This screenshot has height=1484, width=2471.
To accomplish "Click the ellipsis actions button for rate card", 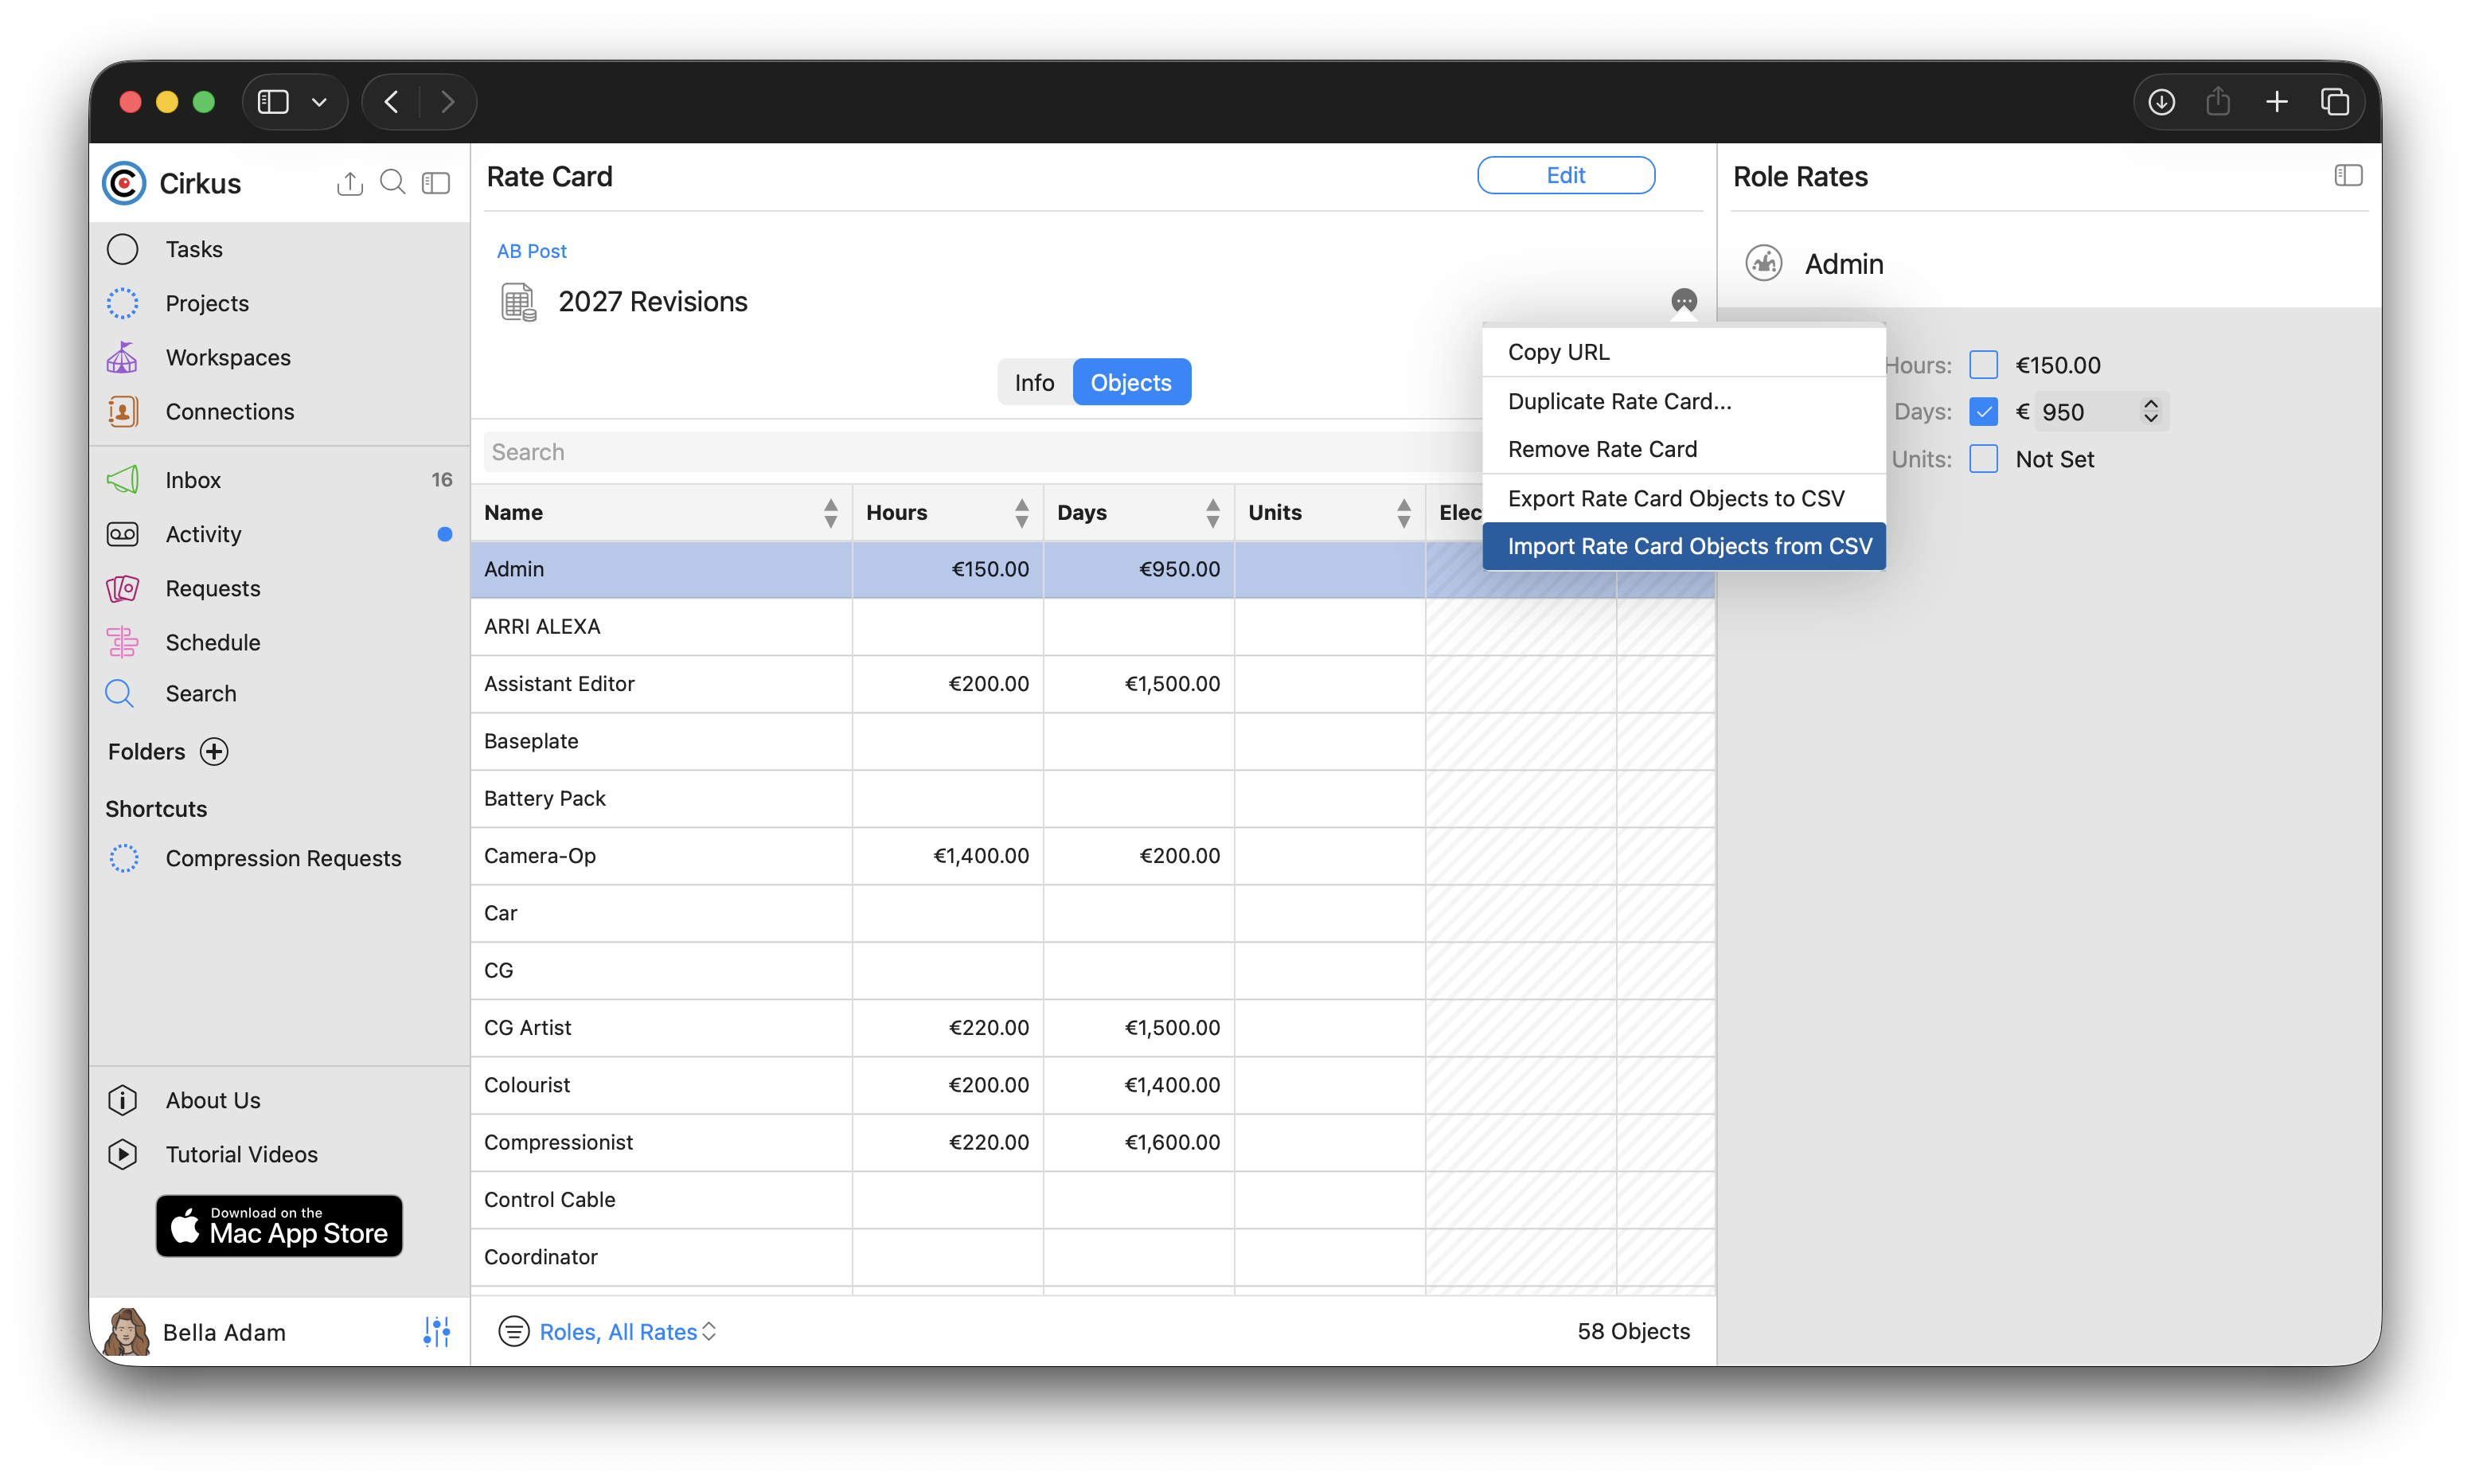I will tap(1684, 300).
